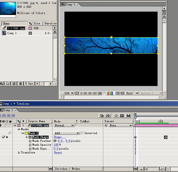Click the trash delete icon in Project panel
This screenshot has width=178, height=172.
[20, 84]
